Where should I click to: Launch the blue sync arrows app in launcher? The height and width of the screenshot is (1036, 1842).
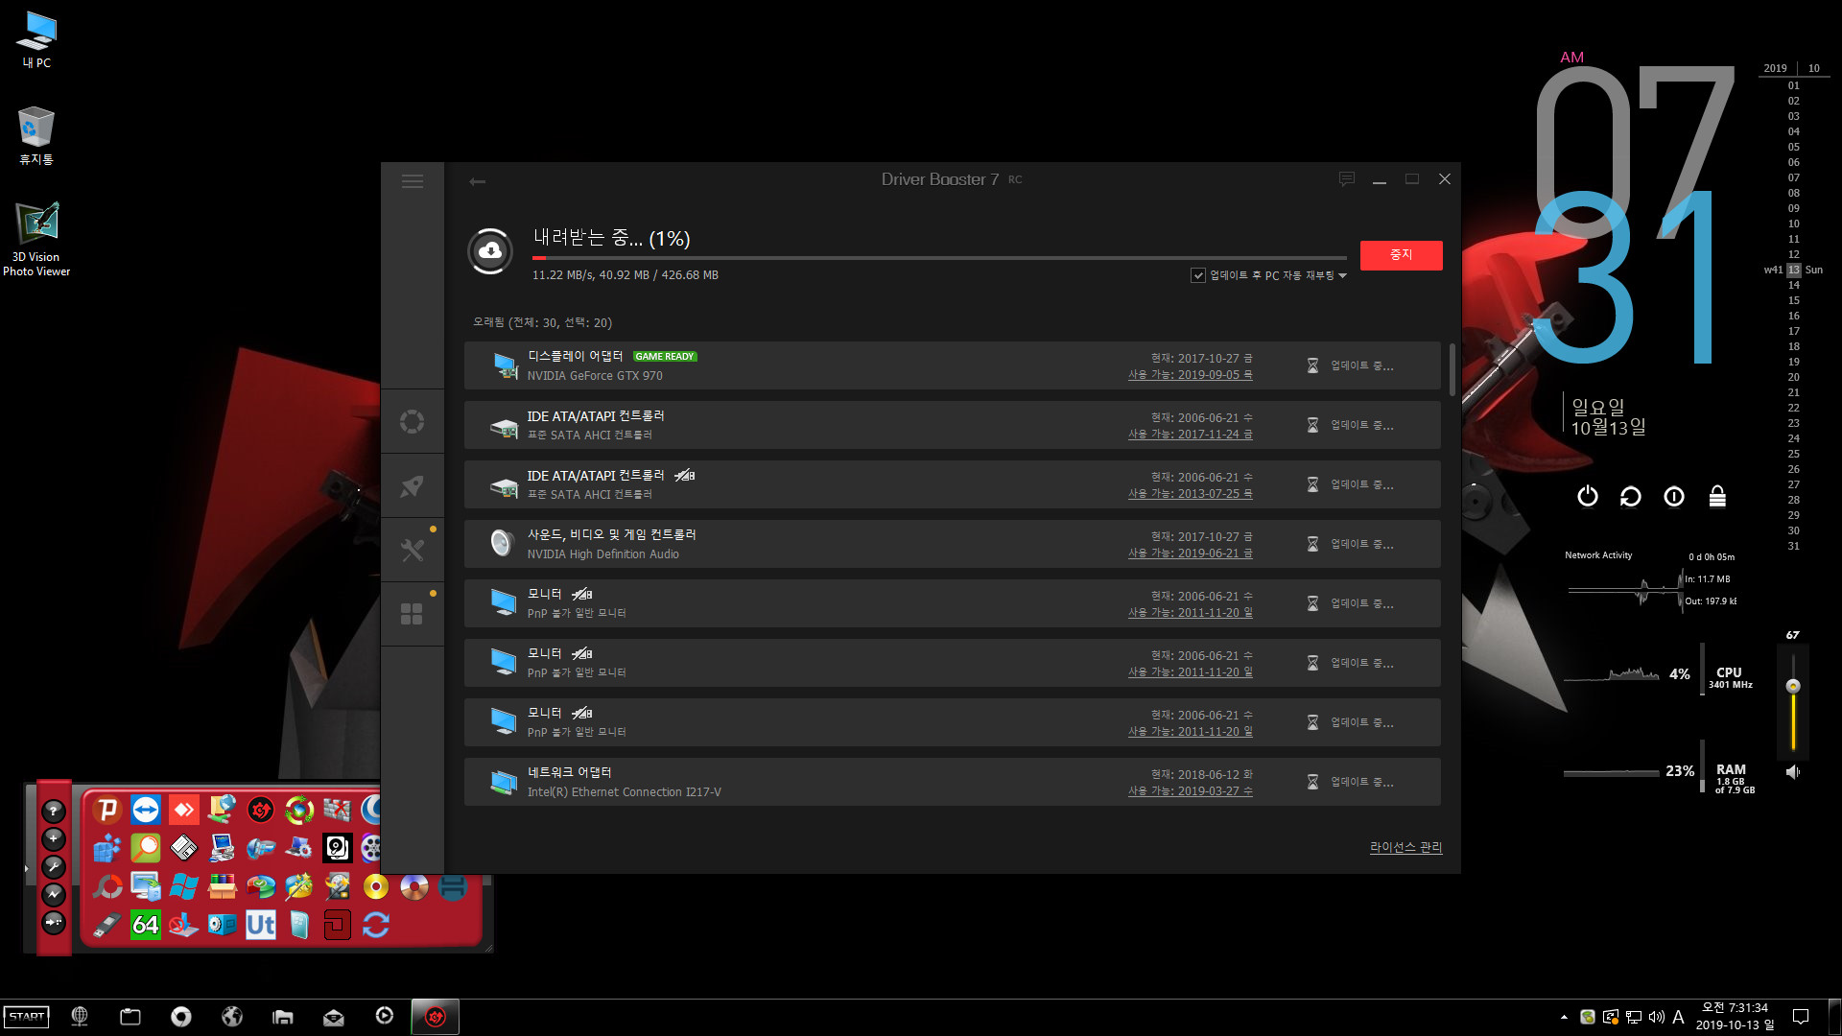point(376,925)
